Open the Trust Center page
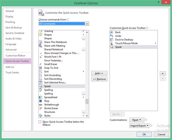 click(12, 73)
